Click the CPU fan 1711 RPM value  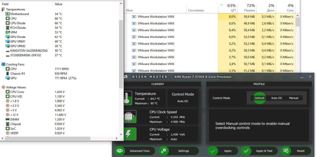61,69
